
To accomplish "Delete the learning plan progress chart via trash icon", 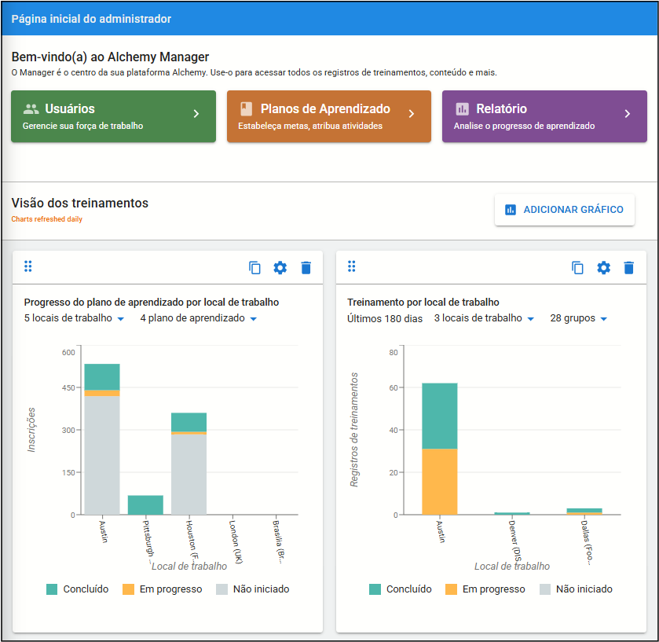I will tap(306, 268).
